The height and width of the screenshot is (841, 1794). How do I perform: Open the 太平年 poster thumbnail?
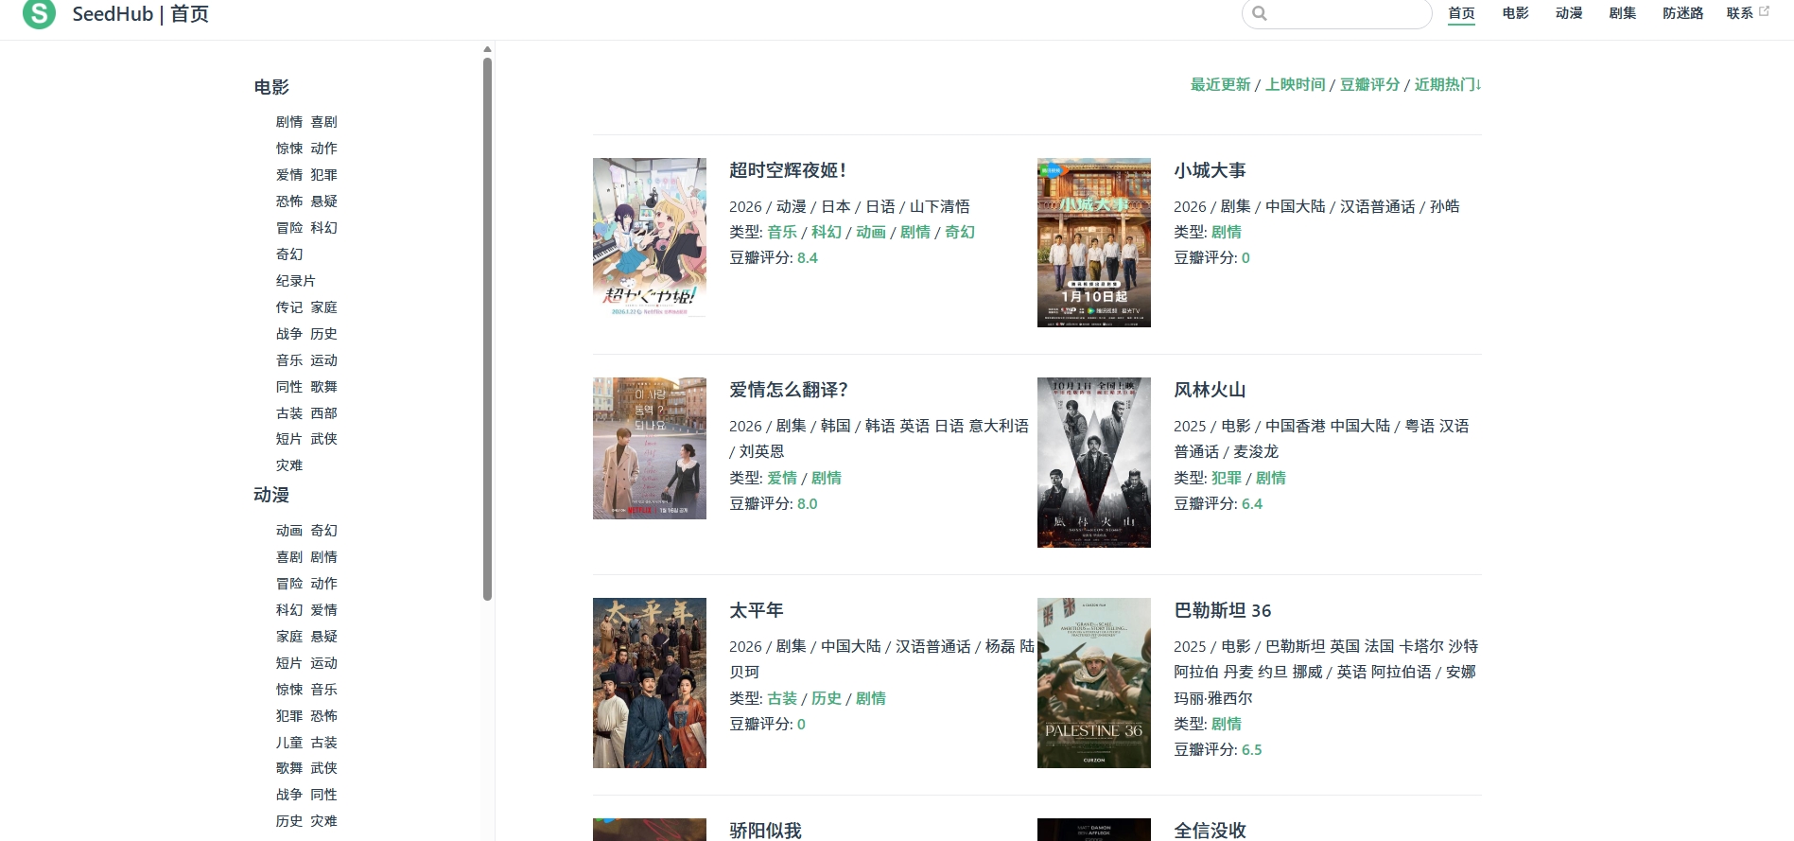point(650,683)
